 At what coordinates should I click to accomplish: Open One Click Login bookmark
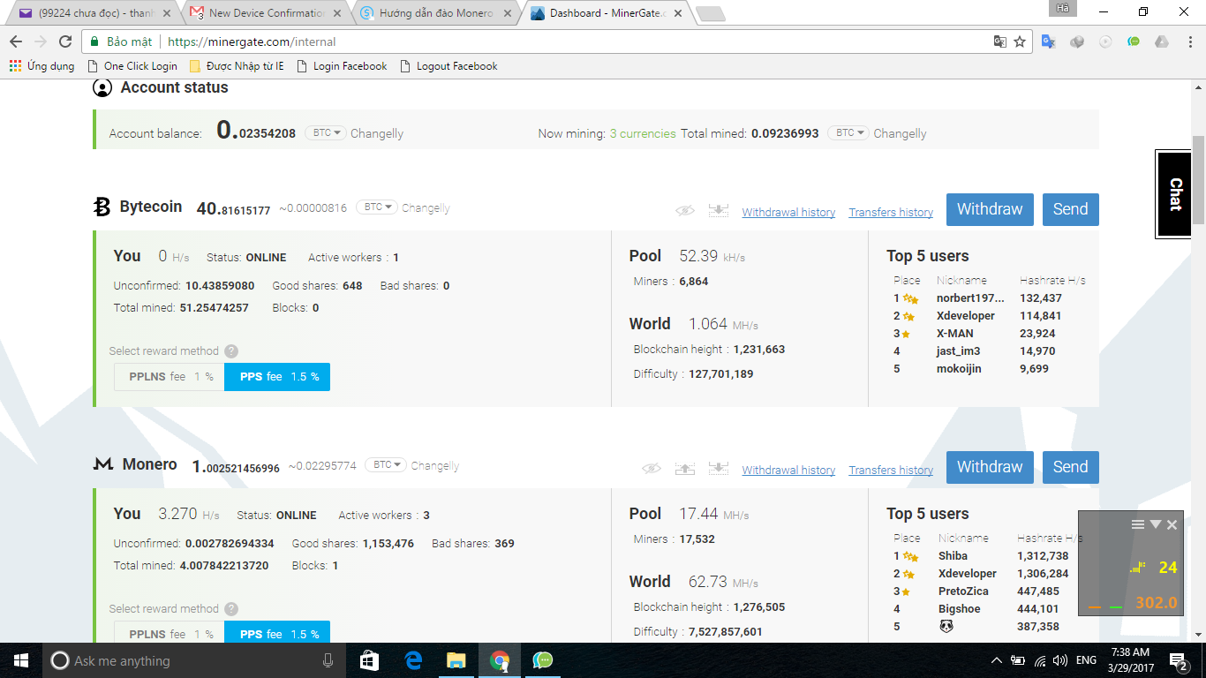coord(132,66)
